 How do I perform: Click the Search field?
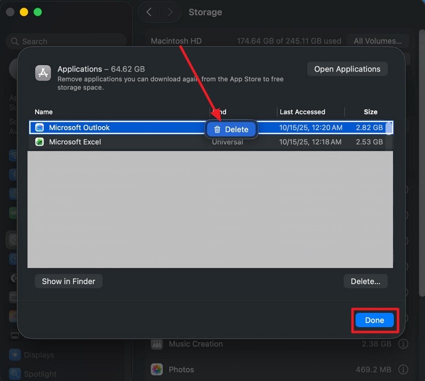tap(65, 41)
